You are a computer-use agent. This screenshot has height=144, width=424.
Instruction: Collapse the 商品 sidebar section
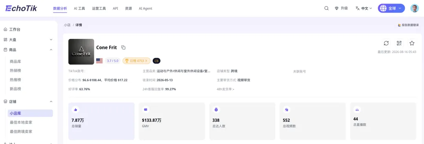click(x=51, y=50)
